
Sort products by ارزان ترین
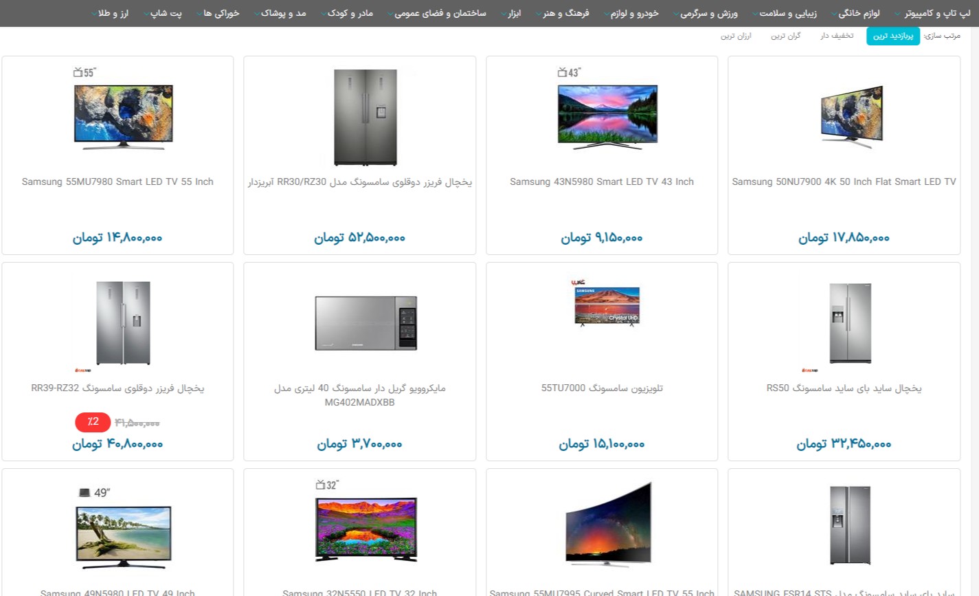pos(736,36)
